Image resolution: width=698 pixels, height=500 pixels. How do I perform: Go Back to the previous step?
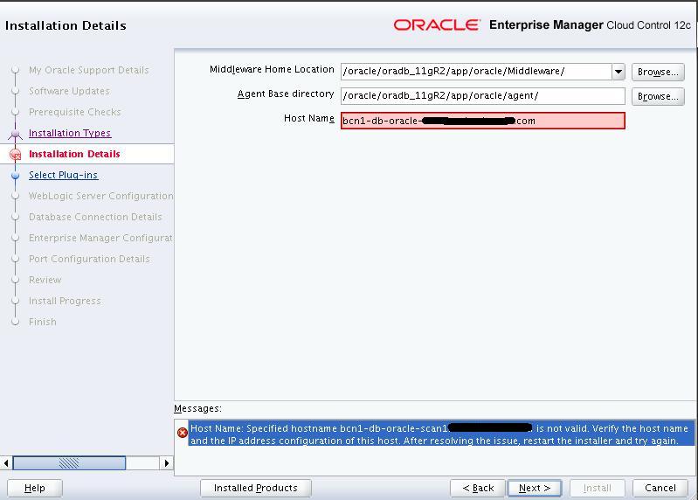click(x=478, y=489)
